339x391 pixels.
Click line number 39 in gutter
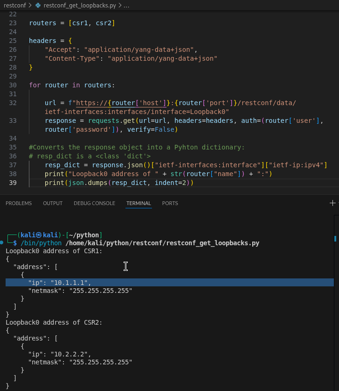(x=13, y=183)
